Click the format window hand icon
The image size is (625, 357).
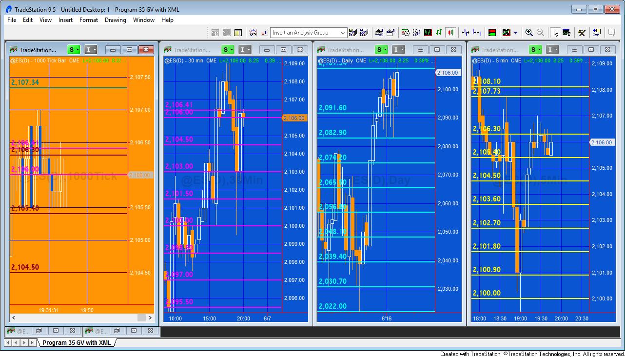pos(391,33)
